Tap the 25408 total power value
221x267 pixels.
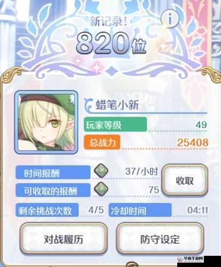[193, 143]
